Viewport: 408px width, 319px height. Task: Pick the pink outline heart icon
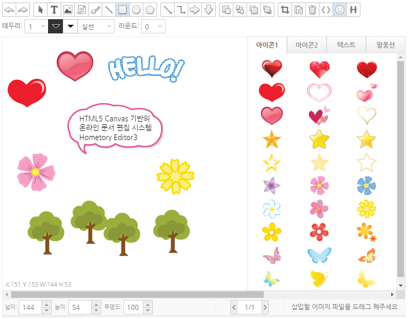point(319,92)
